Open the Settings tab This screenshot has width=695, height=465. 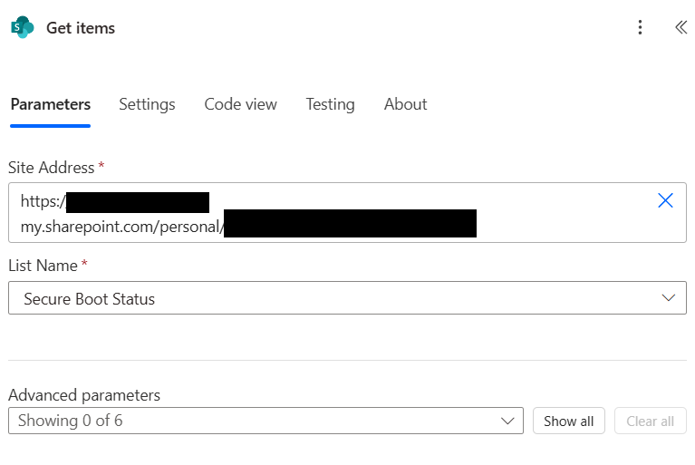[147, 104]
